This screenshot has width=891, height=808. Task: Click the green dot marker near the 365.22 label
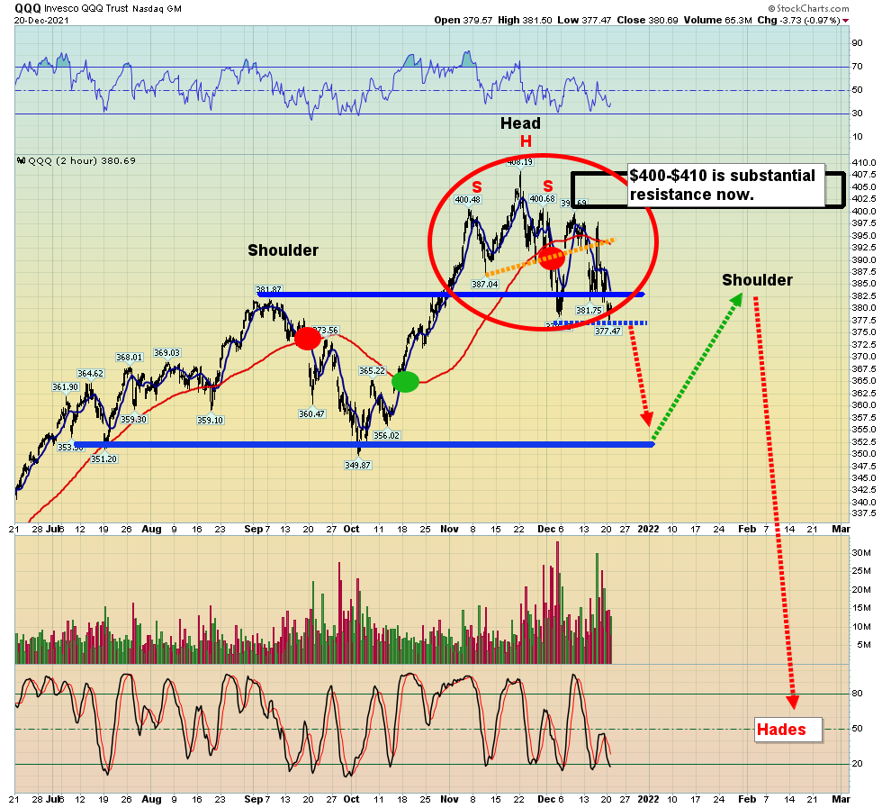(x=405, y=382)
